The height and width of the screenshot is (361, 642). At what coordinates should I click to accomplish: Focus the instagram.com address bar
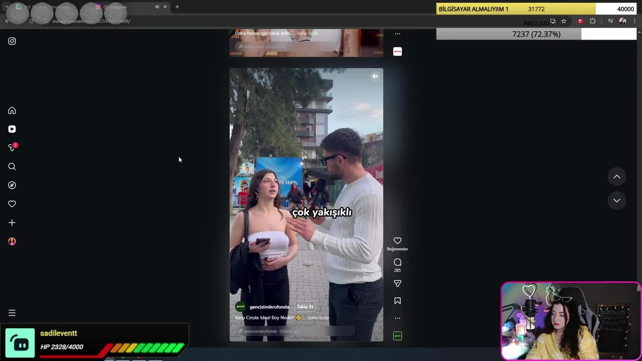(x=91, y=21)
